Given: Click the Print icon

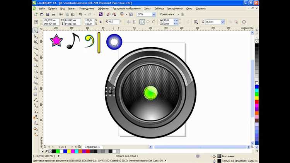Looking at the screenshot, I should click(53, 14).
